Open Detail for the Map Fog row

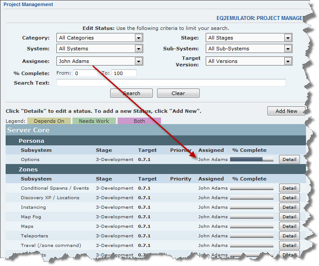[x=289, y=217]
